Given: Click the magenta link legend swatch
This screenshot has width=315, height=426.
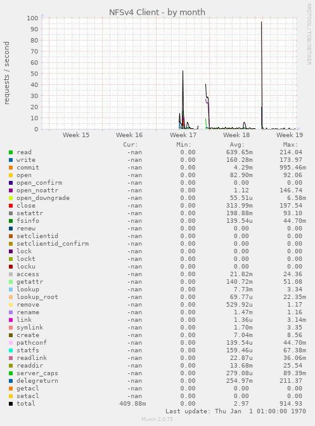Looking at the screenshot, I should (11, 320).
